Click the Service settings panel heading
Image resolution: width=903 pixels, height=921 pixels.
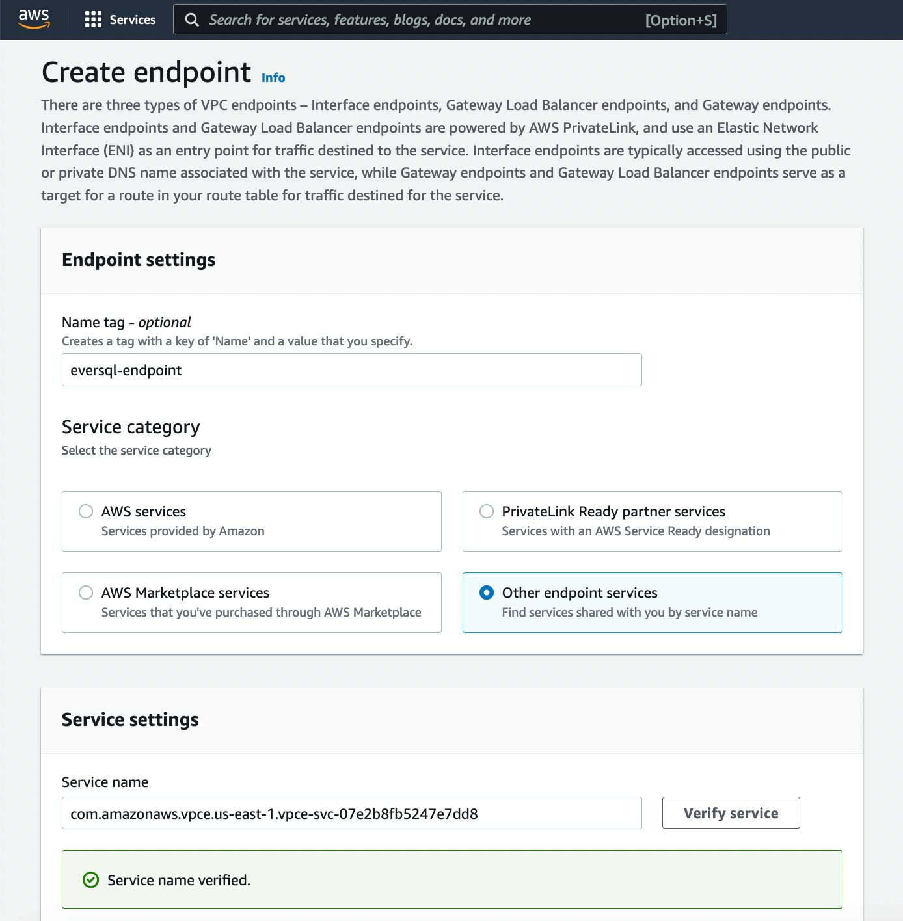click(130, 719)
